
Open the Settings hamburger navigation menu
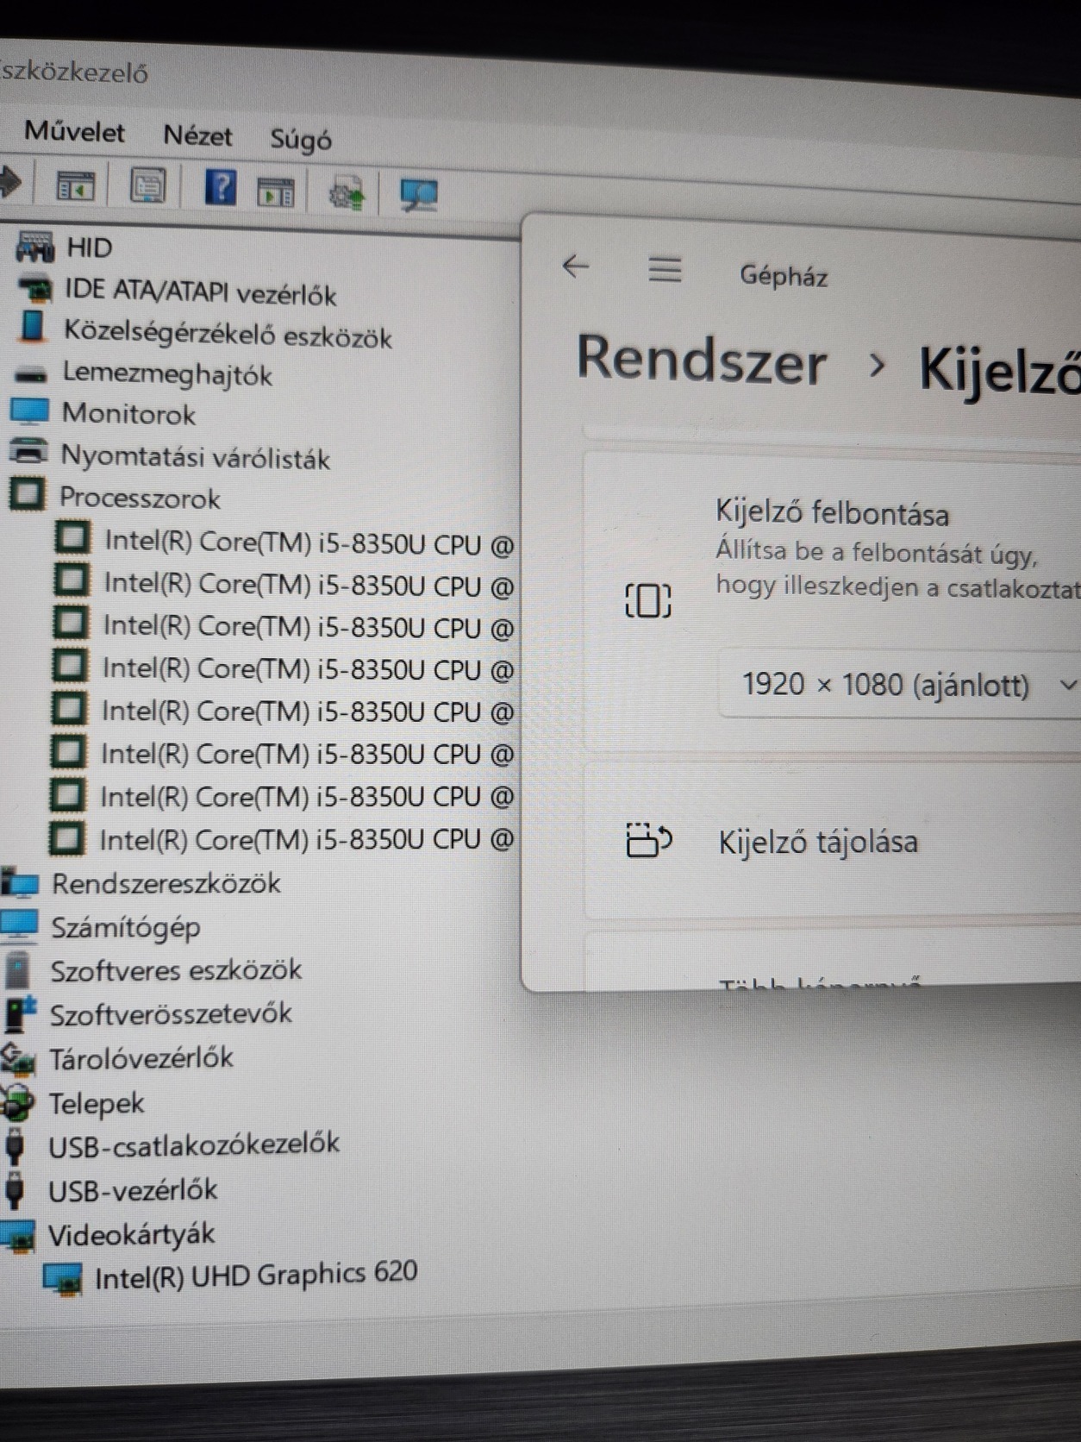[665, 270]
